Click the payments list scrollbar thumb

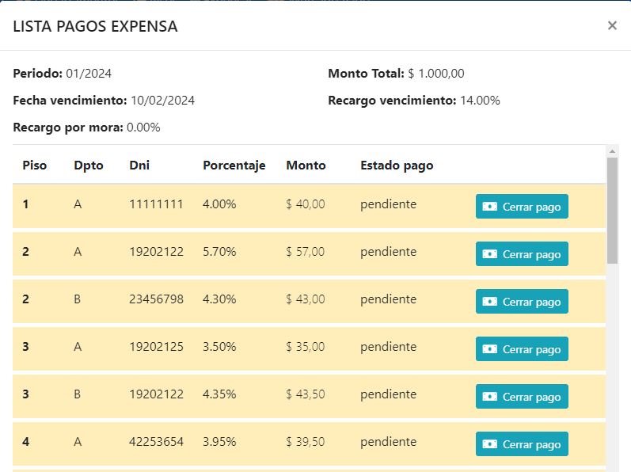(612, 210)
